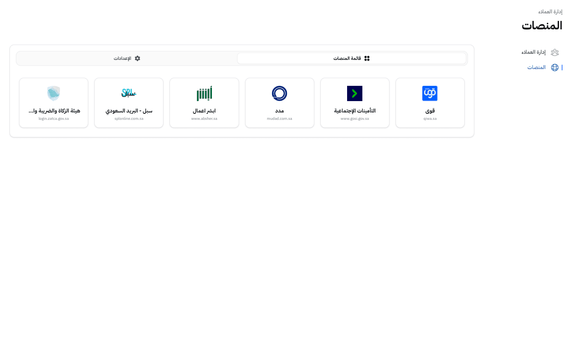Open the قوى platform card title
Screen dimensions: 572x346
coord(430,111)
